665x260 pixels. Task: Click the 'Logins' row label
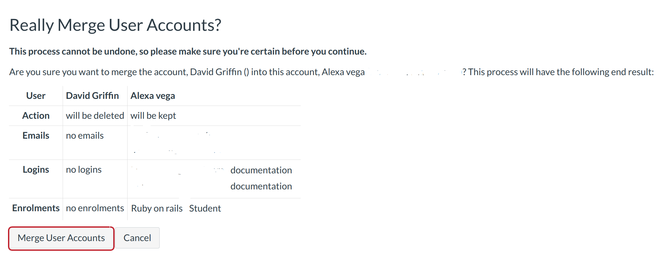tap(36, 169)
